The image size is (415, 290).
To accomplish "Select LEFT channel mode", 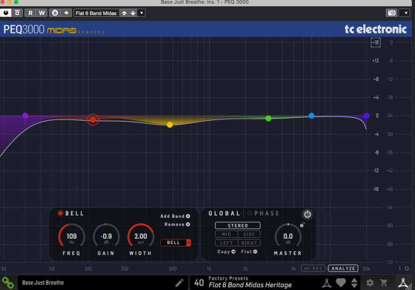I will [226, 243].
